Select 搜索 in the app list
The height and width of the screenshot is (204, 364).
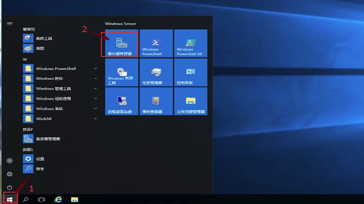[40, 169]
